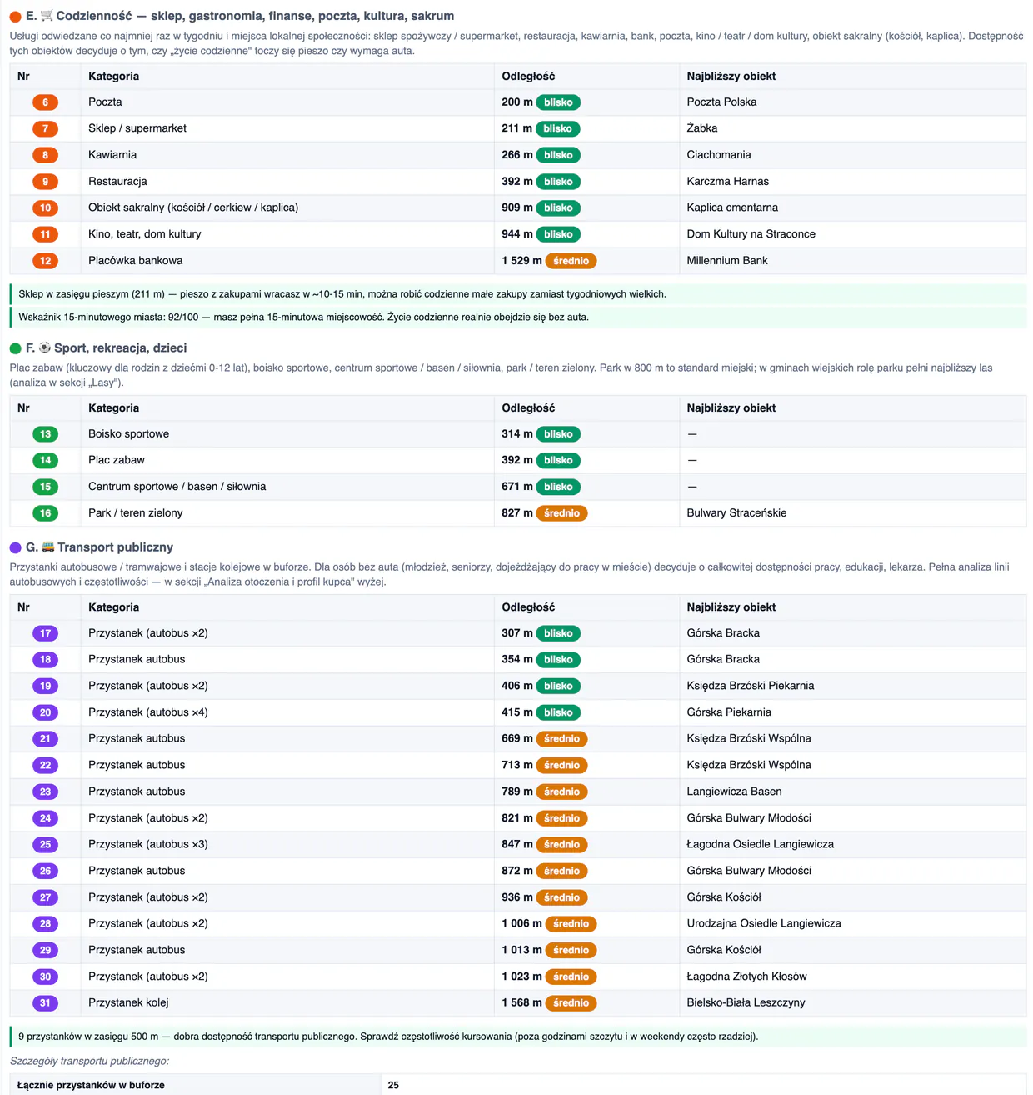Click the purple number 17 badge
This screenshot has width=1033, height=1095.
[x=45, y=633]
